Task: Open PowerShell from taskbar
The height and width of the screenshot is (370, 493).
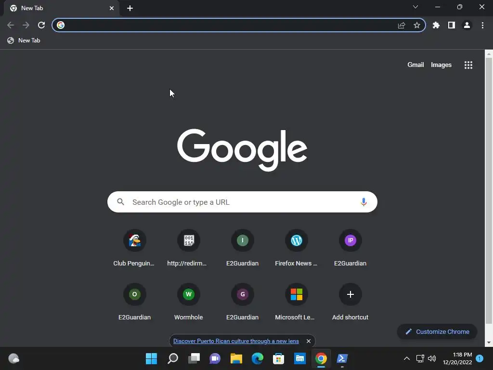Action: click(x=342, y=358)
